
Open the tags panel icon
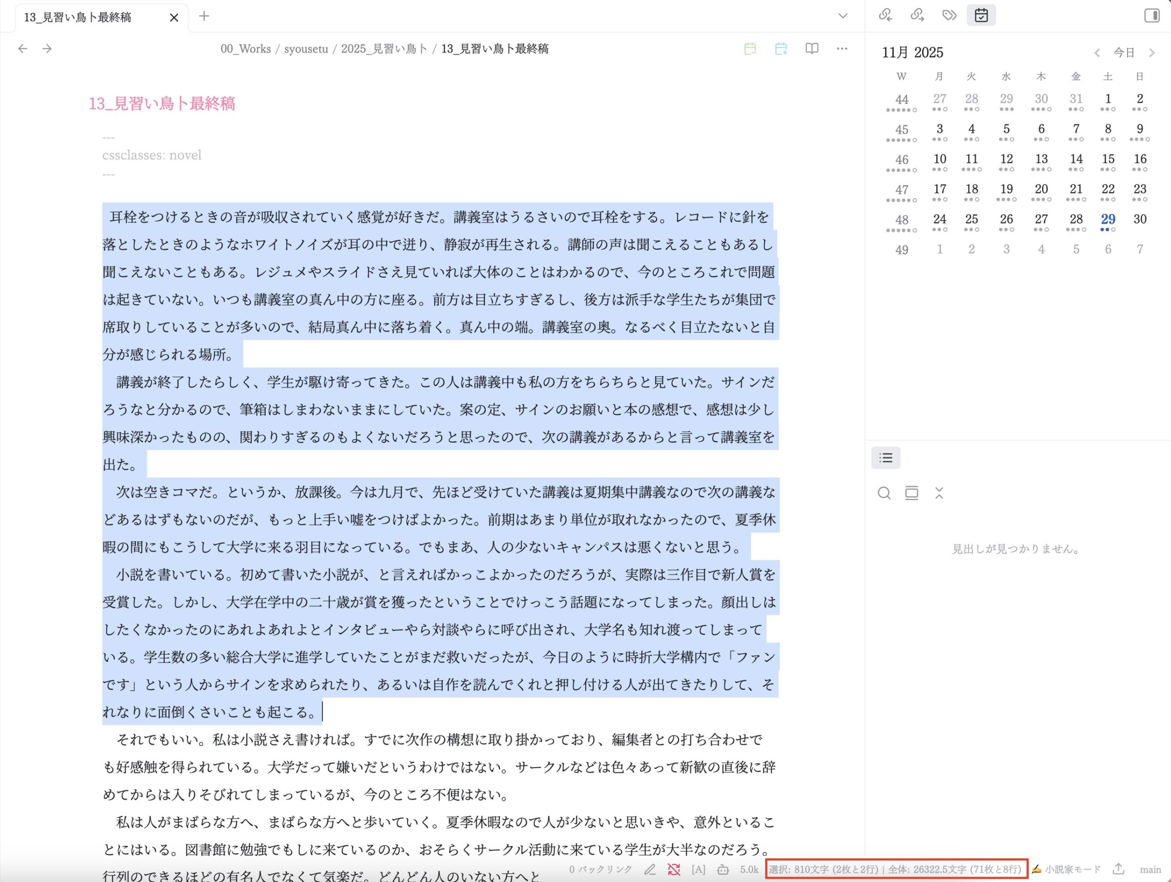point(949,16)
